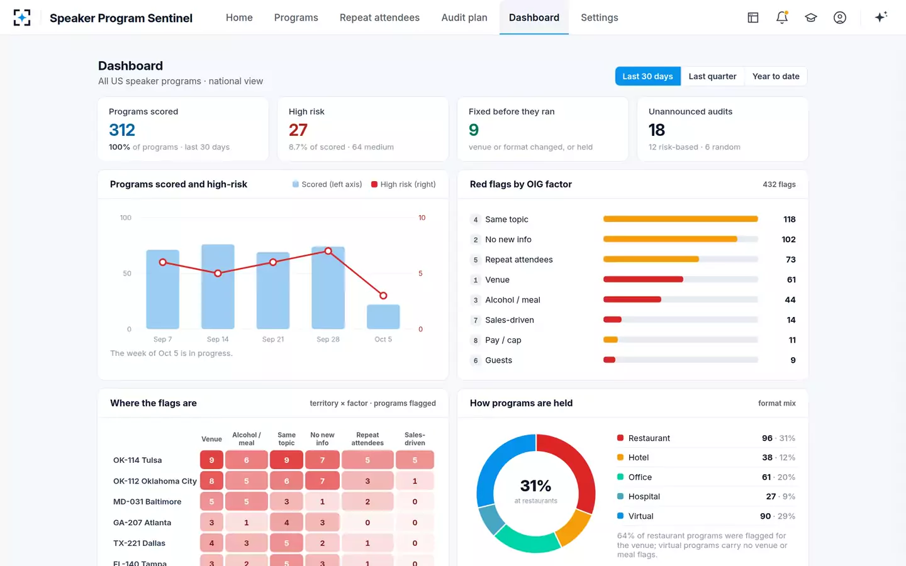Open the Unannounced audits card
Image resolution: width=906 pixels, height=566 pixels.
(x=723, y=129)
